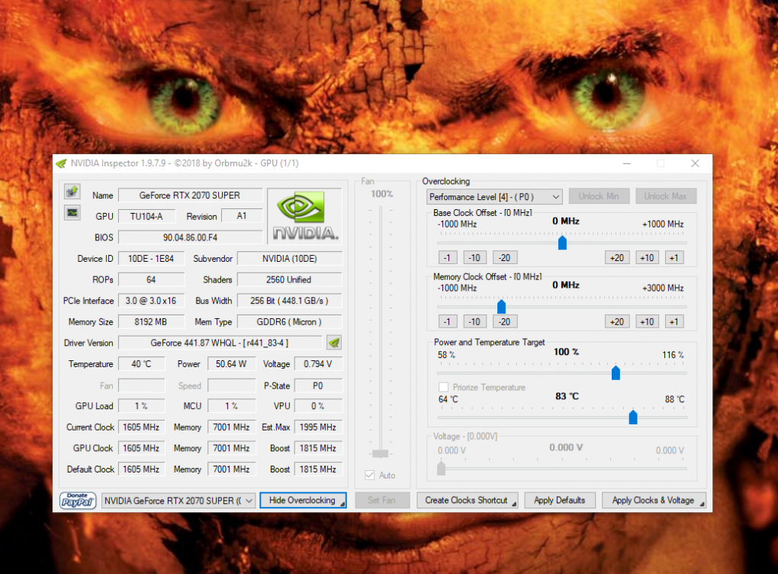This screenshot has width=778, height=574.
Task: Open the NVIDIA GeForce RTX 2070 SUPER GPU selector
Action: 178,501
